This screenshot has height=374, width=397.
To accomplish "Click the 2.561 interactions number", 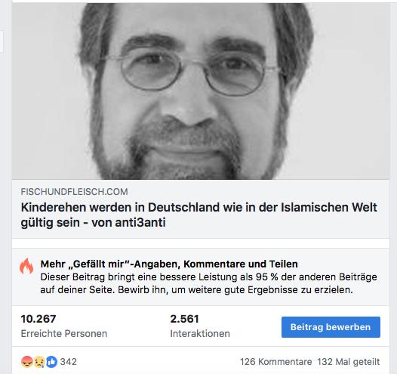I will [x=185, y=319].
